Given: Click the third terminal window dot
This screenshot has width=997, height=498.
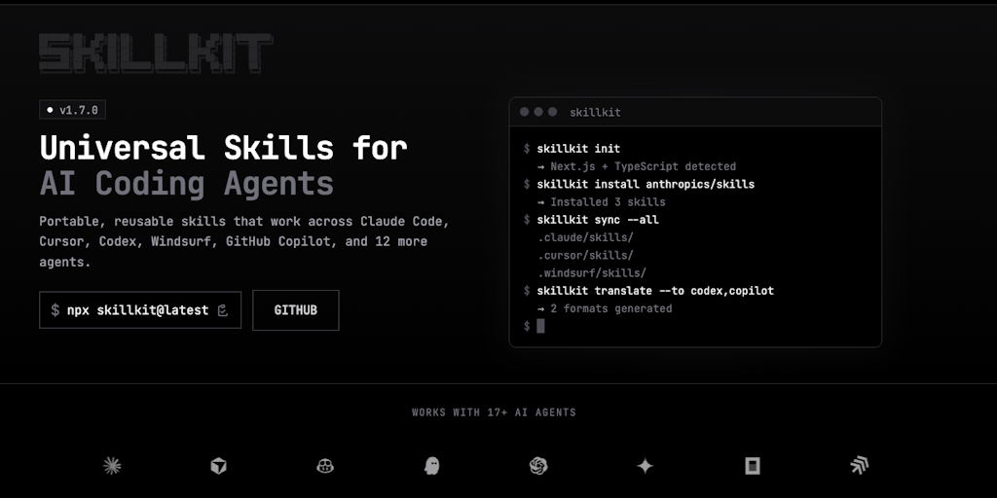Looking at the screenshot, I should (x=553, y=112).
